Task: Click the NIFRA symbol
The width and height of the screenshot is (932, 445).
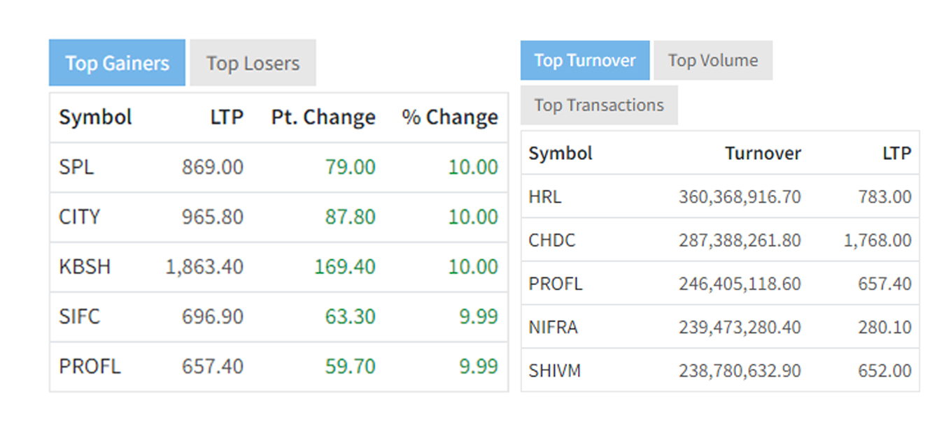Action: click(x=553, y=327)
